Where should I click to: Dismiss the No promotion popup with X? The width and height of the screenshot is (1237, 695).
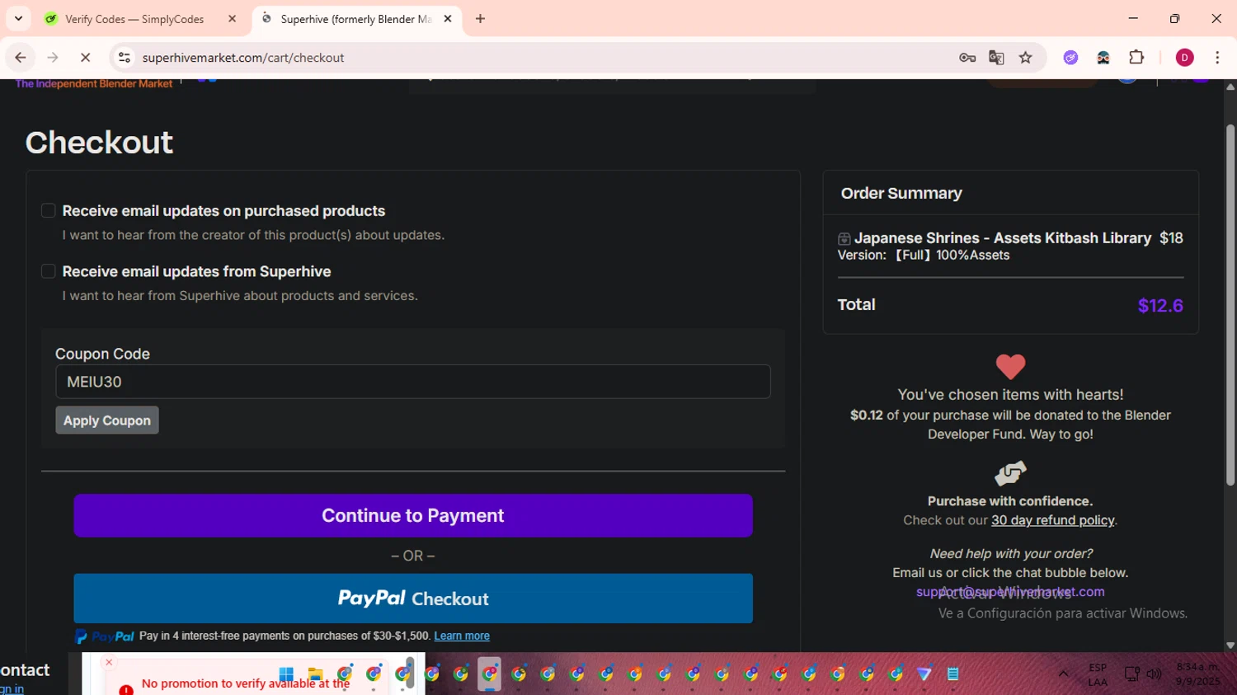[x=109, y=662]
